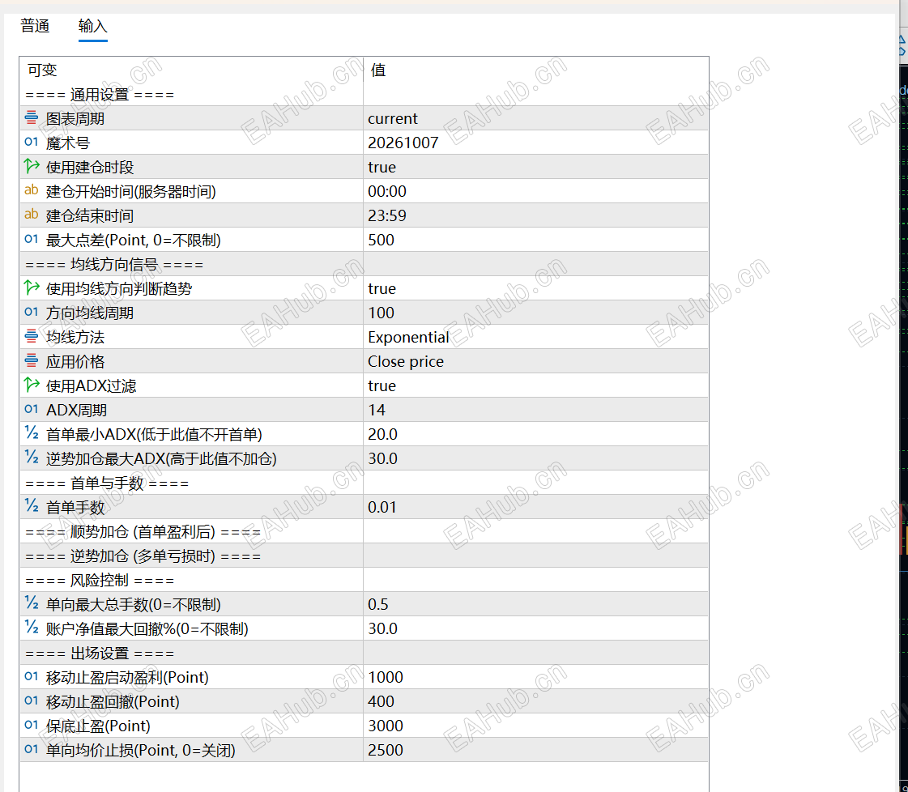Screen dimensions: 908x792
Task: Click the integer icon beside ADX周期
Action: pyautogui.click(x=32, y=410)
